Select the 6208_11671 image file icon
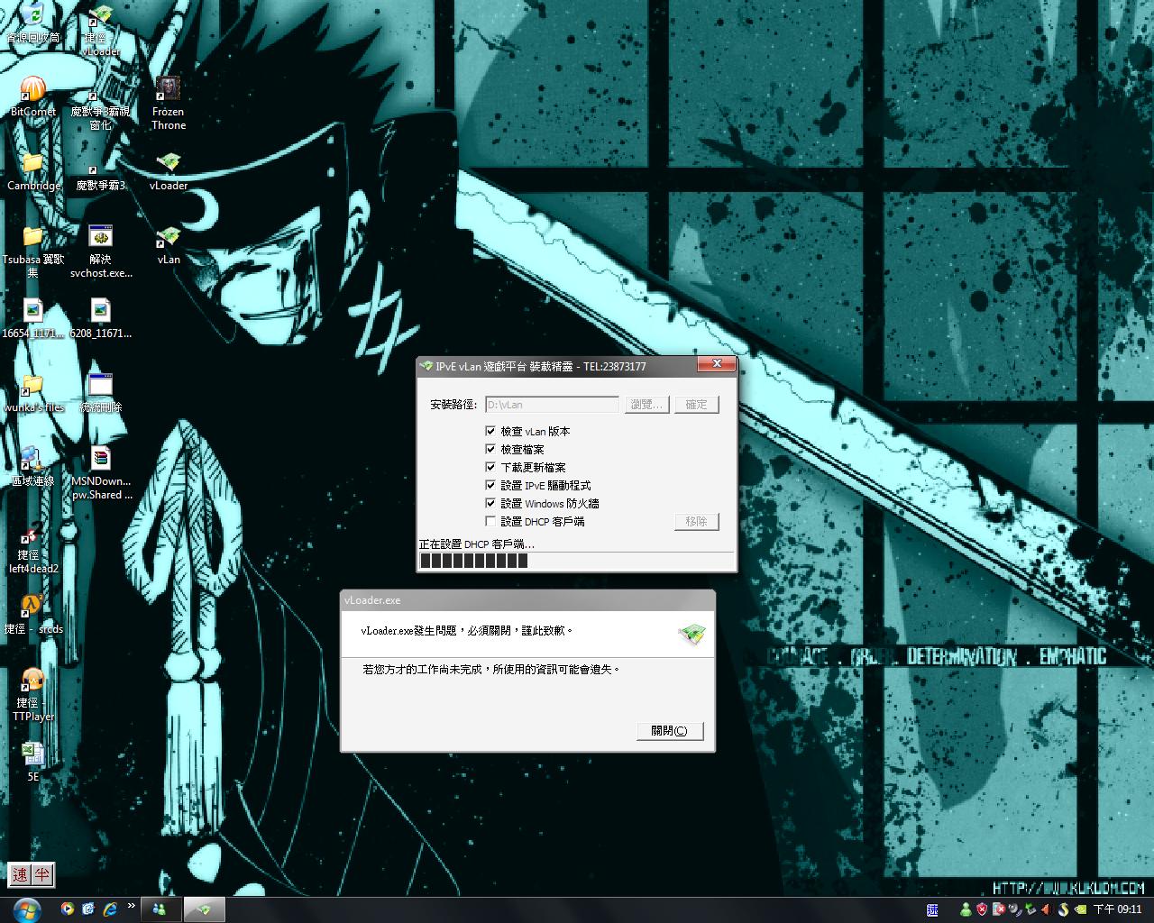 pyautogui.click(x=100, y=319)
